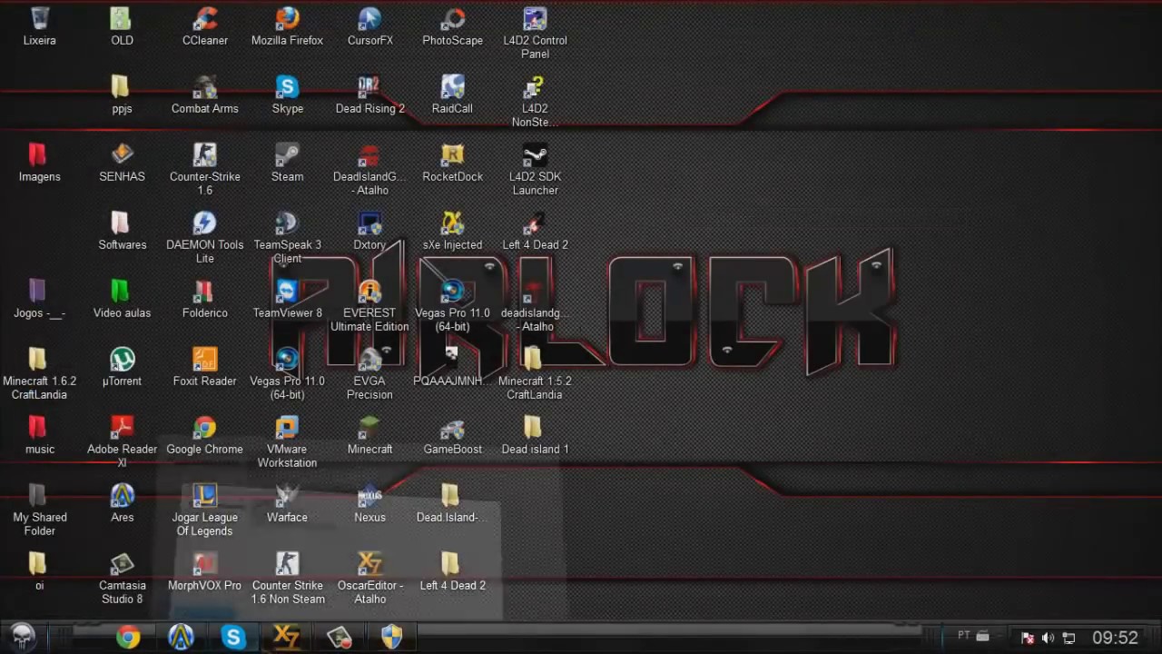Click the PT language indicator
The height and width of the screenshot is (654, 1162).
pos(963,636)
